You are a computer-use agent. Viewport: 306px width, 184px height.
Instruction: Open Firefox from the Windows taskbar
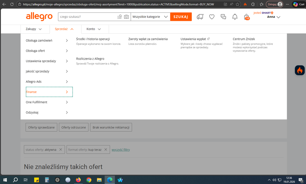coord(78,180)
